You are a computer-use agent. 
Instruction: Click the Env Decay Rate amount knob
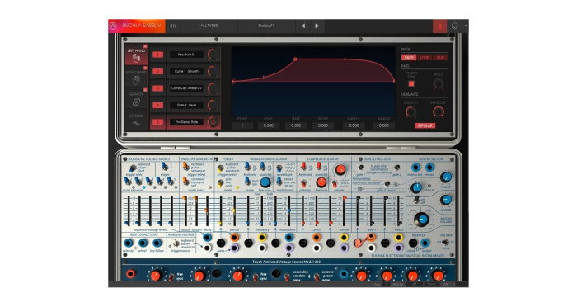click(x=213, y=122)
